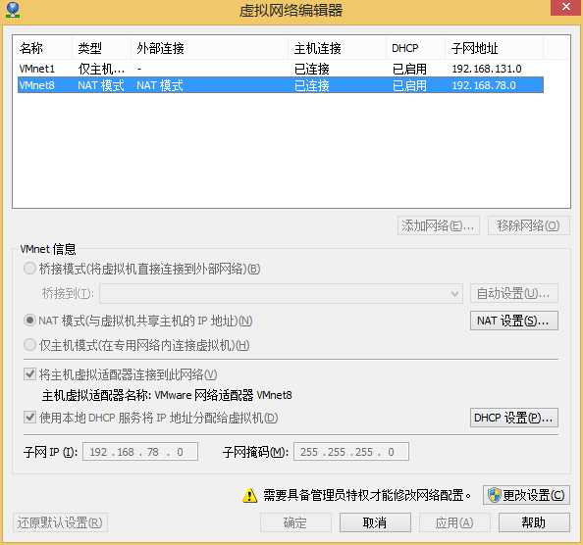
Task: Confirm with the 确定 button
Action: (295, 522)
